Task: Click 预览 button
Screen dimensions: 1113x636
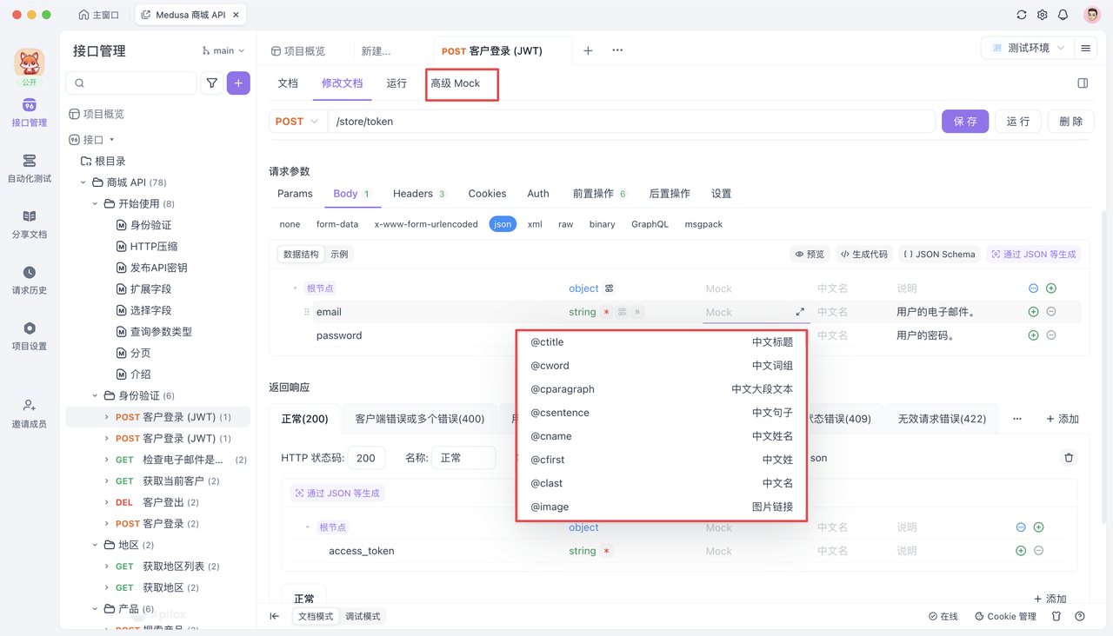Action: tap(810, 255)
